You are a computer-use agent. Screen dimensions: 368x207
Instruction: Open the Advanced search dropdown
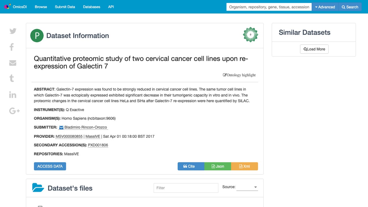coord(325,7)
